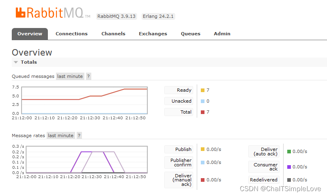Click the Message rates section label
Viewport: 327px width, 196px height.
pos(28,136)
